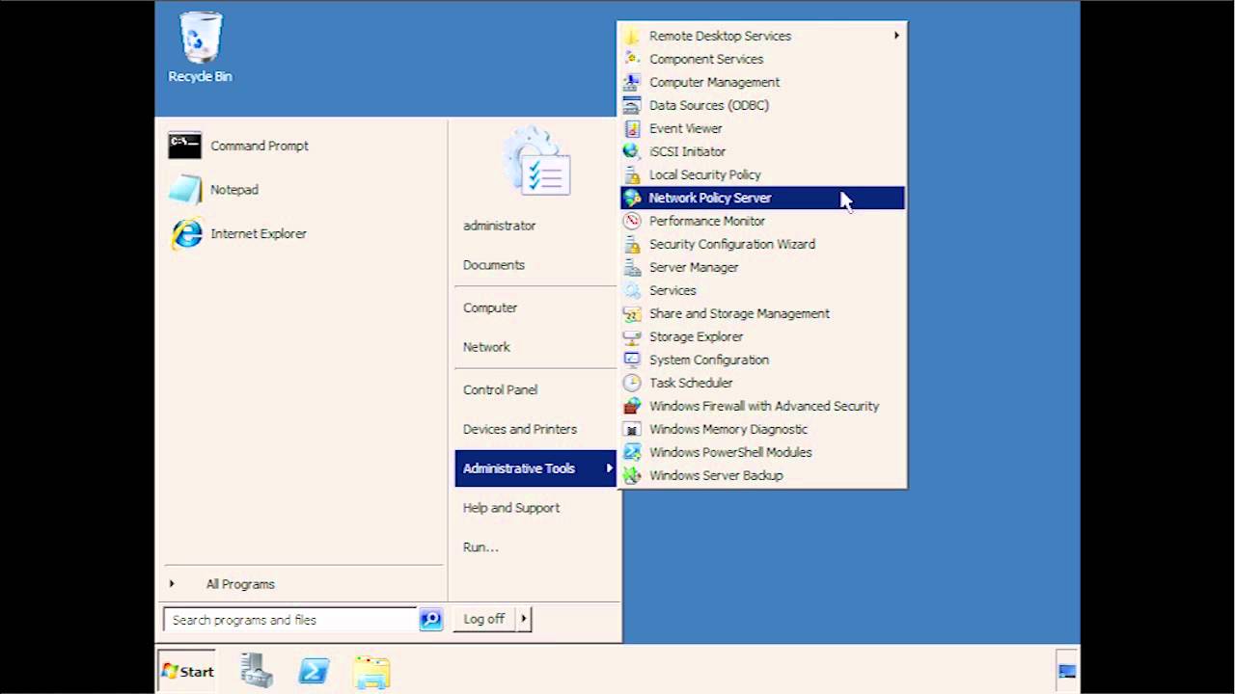Select the Windows Server Backup label
Viewport: 1235px width, 694px height.
(716, 475)
